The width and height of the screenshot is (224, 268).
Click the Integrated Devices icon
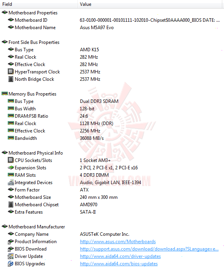coord(10,183)
